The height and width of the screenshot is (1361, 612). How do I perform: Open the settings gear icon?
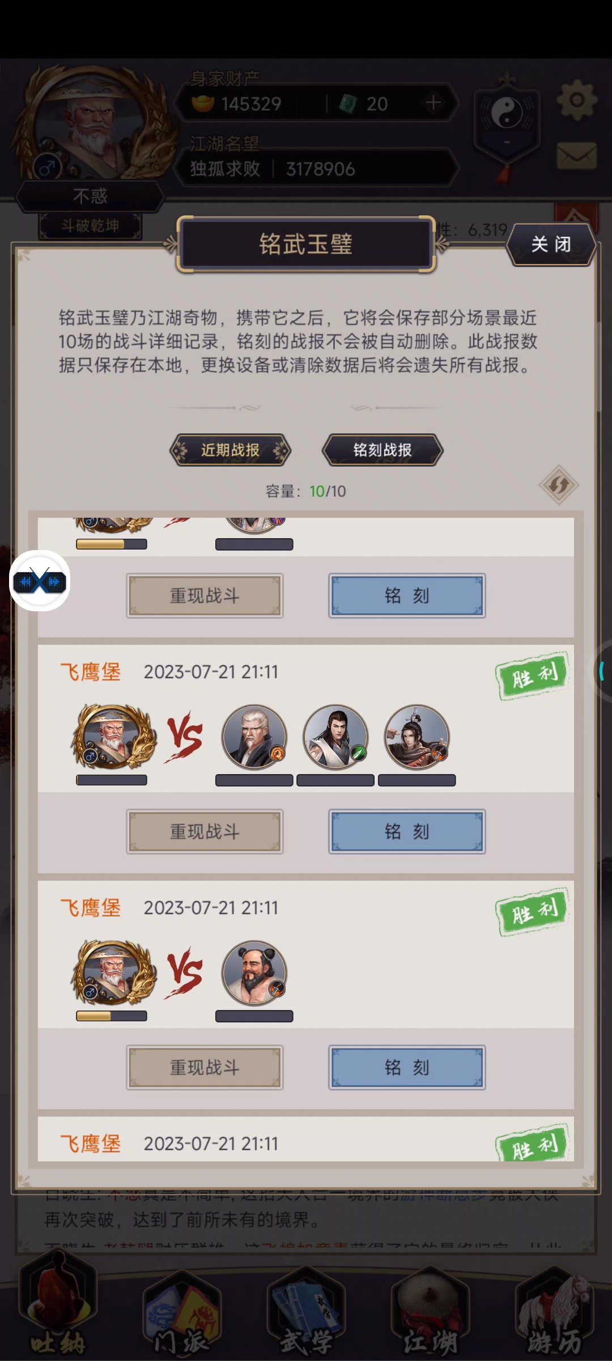(x=577, y=101)
